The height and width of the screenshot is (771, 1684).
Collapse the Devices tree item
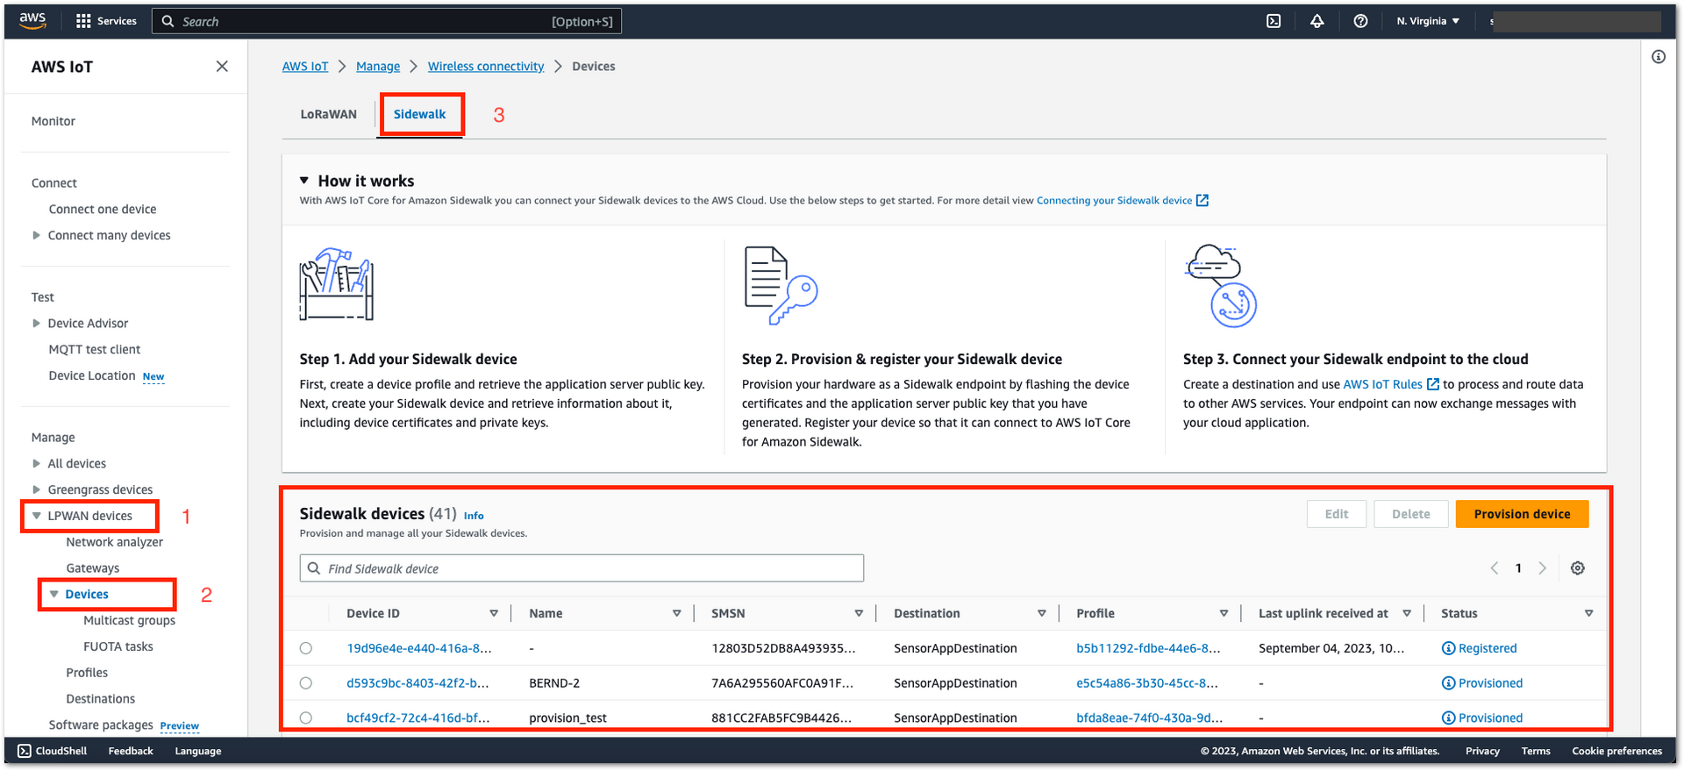click(54, 594)
